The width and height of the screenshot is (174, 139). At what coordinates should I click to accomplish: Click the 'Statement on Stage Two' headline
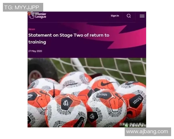tap(69, 39)
